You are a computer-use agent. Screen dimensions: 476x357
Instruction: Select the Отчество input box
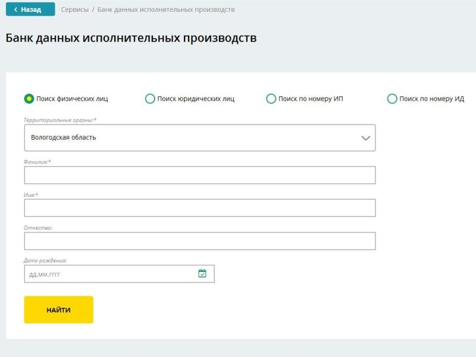199,241
